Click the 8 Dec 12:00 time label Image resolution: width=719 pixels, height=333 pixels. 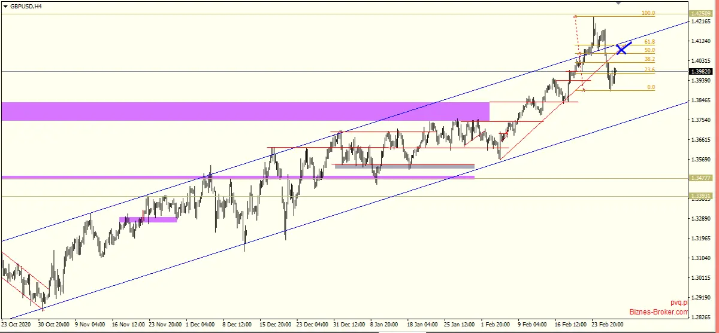238,324
